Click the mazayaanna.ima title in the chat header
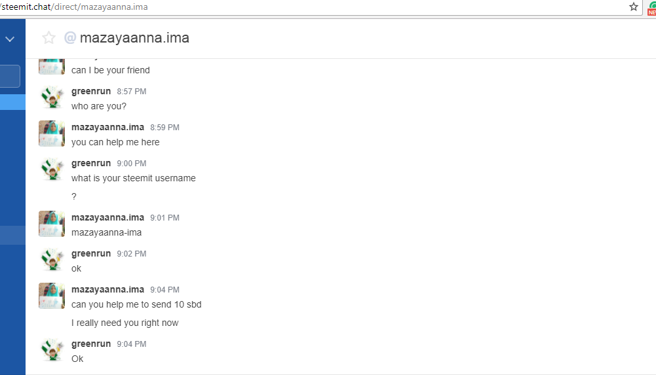 pyautogui.click(x=134, y=38)
